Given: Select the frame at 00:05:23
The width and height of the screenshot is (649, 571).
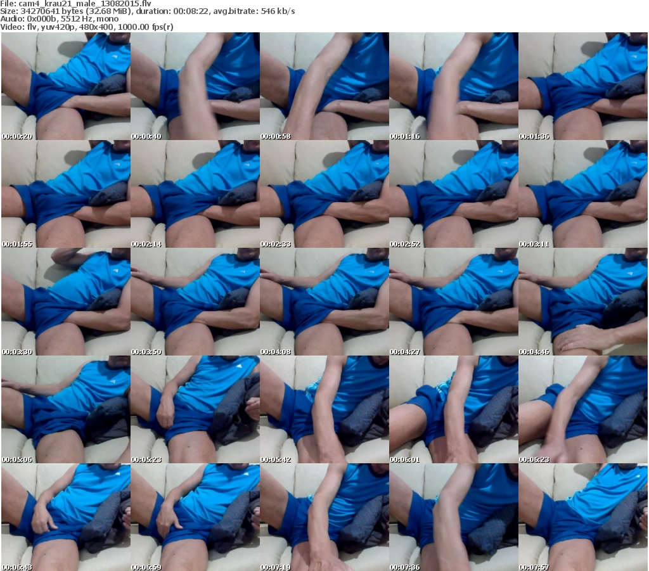Looking at the screenshot, I should pyautogui.click(x=195, y=409).
